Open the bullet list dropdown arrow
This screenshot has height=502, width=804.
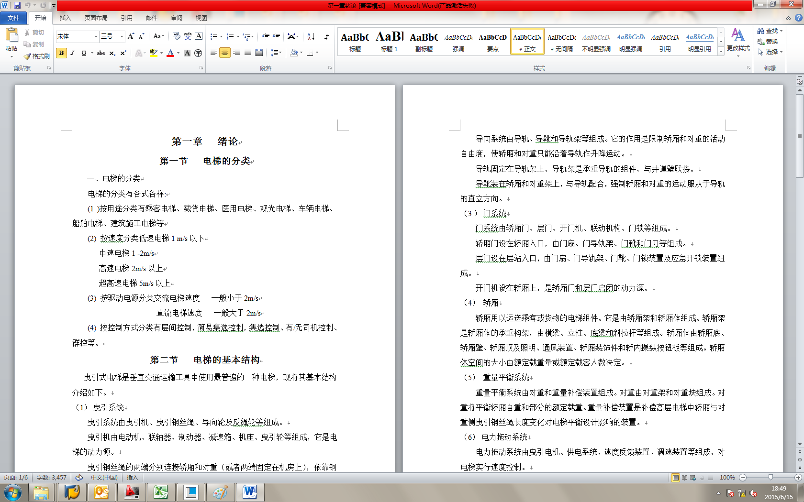pyautogui.click(x=221, y=37)
